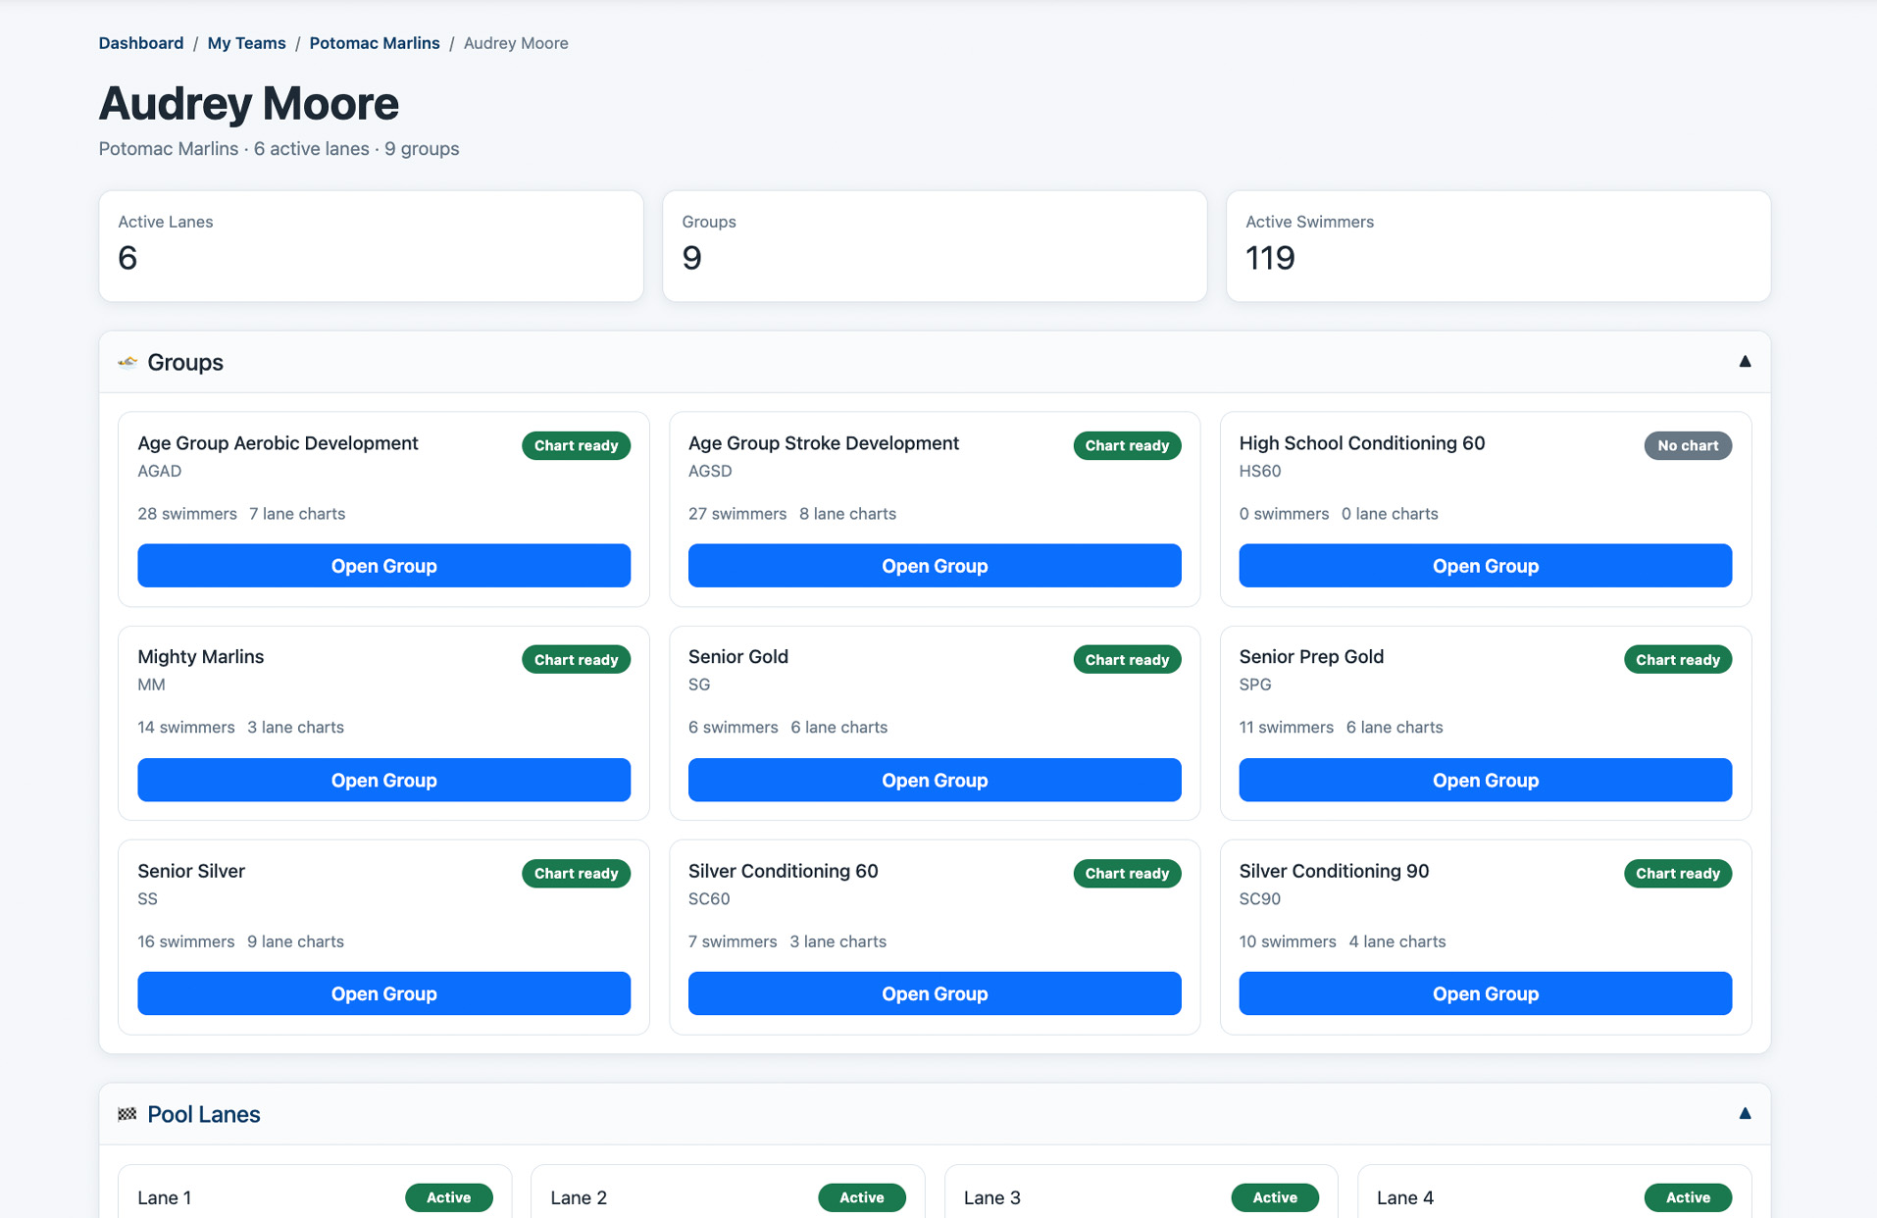Click the Mighty Marlins group title
This screenshot has height=1218, width=1877.
point(201,657)
